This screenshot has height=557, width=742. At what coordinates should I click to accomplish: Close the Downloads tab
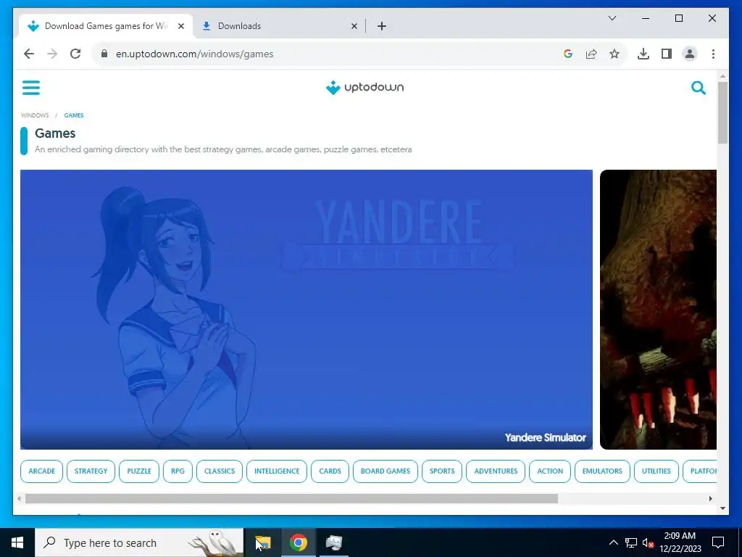tap(354, 26)
